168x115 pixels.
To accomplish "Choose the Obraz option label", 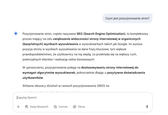I will (81, 107).
